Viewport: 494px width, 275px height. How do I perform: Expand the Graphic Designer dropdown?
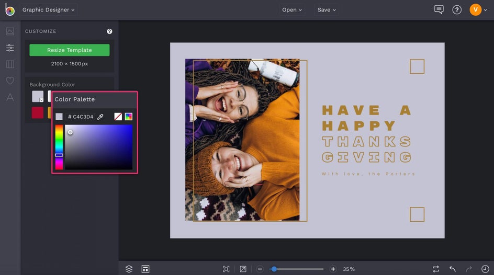(49, 9)
